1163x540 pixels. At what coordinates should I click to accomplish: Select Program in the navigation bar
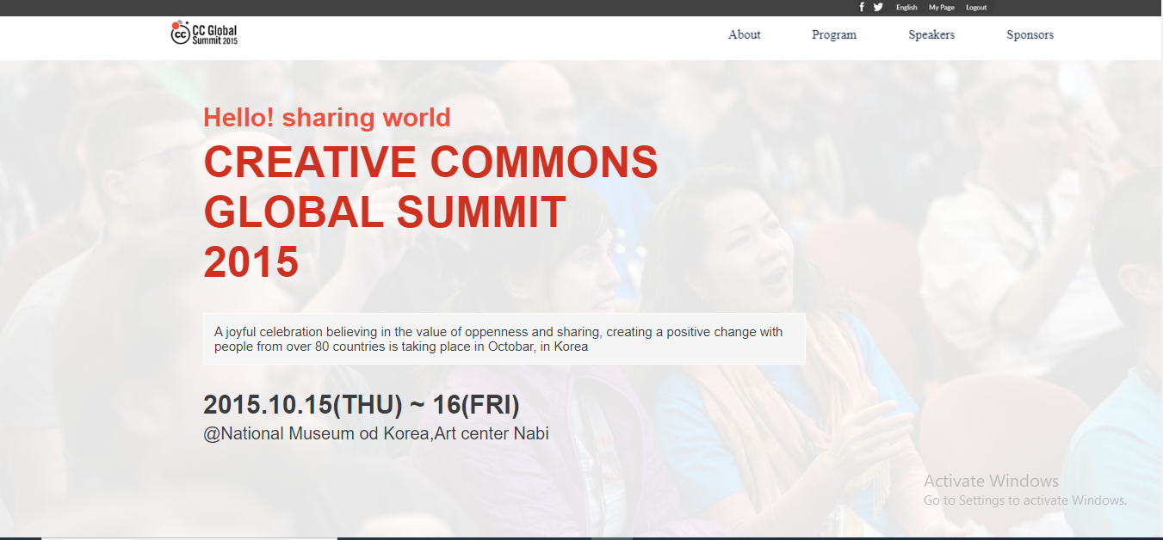pos(833,35)
